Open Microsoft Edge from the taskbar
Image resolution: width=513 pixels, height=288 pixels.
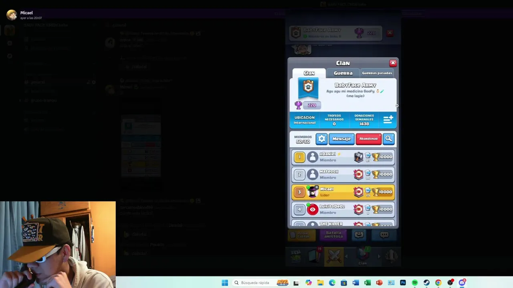coord(332,283)
